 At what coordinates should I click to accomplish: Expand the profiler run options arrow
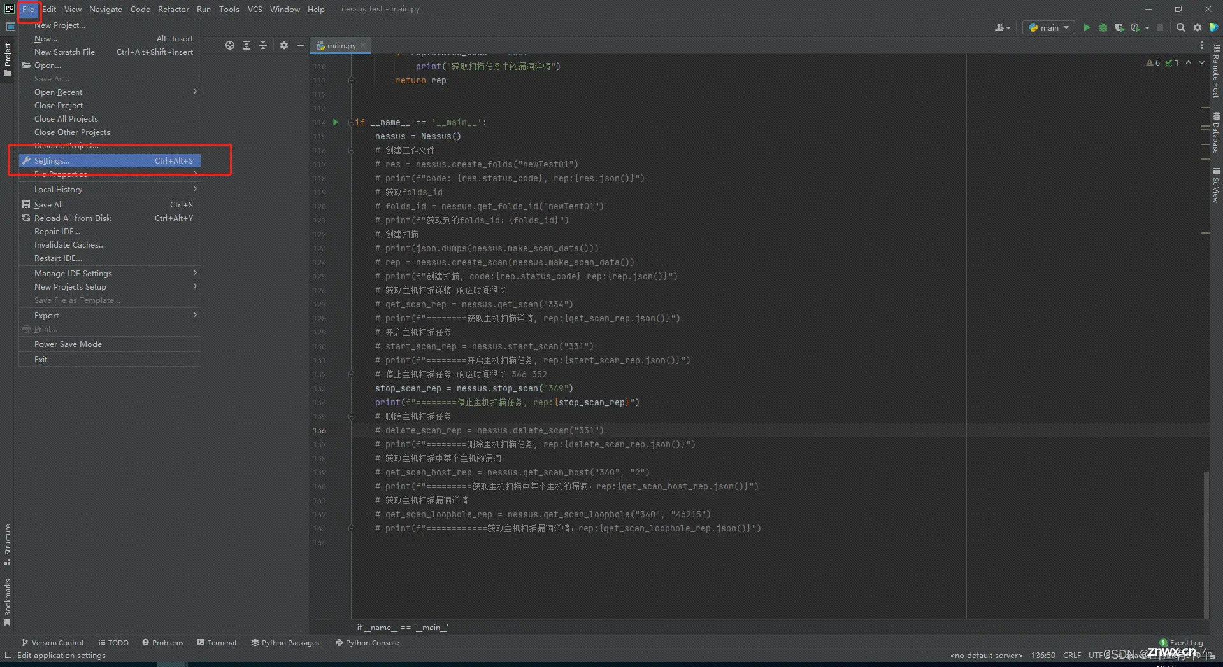1147,27
